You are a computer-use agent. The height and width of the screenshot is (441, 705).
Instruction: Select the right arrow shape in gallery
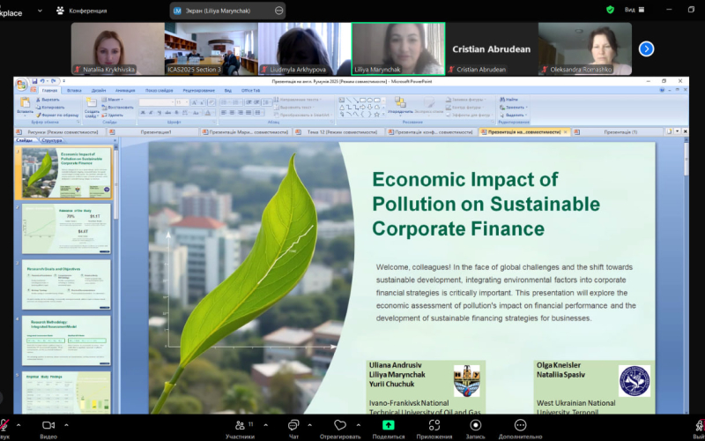coord(363,107)
